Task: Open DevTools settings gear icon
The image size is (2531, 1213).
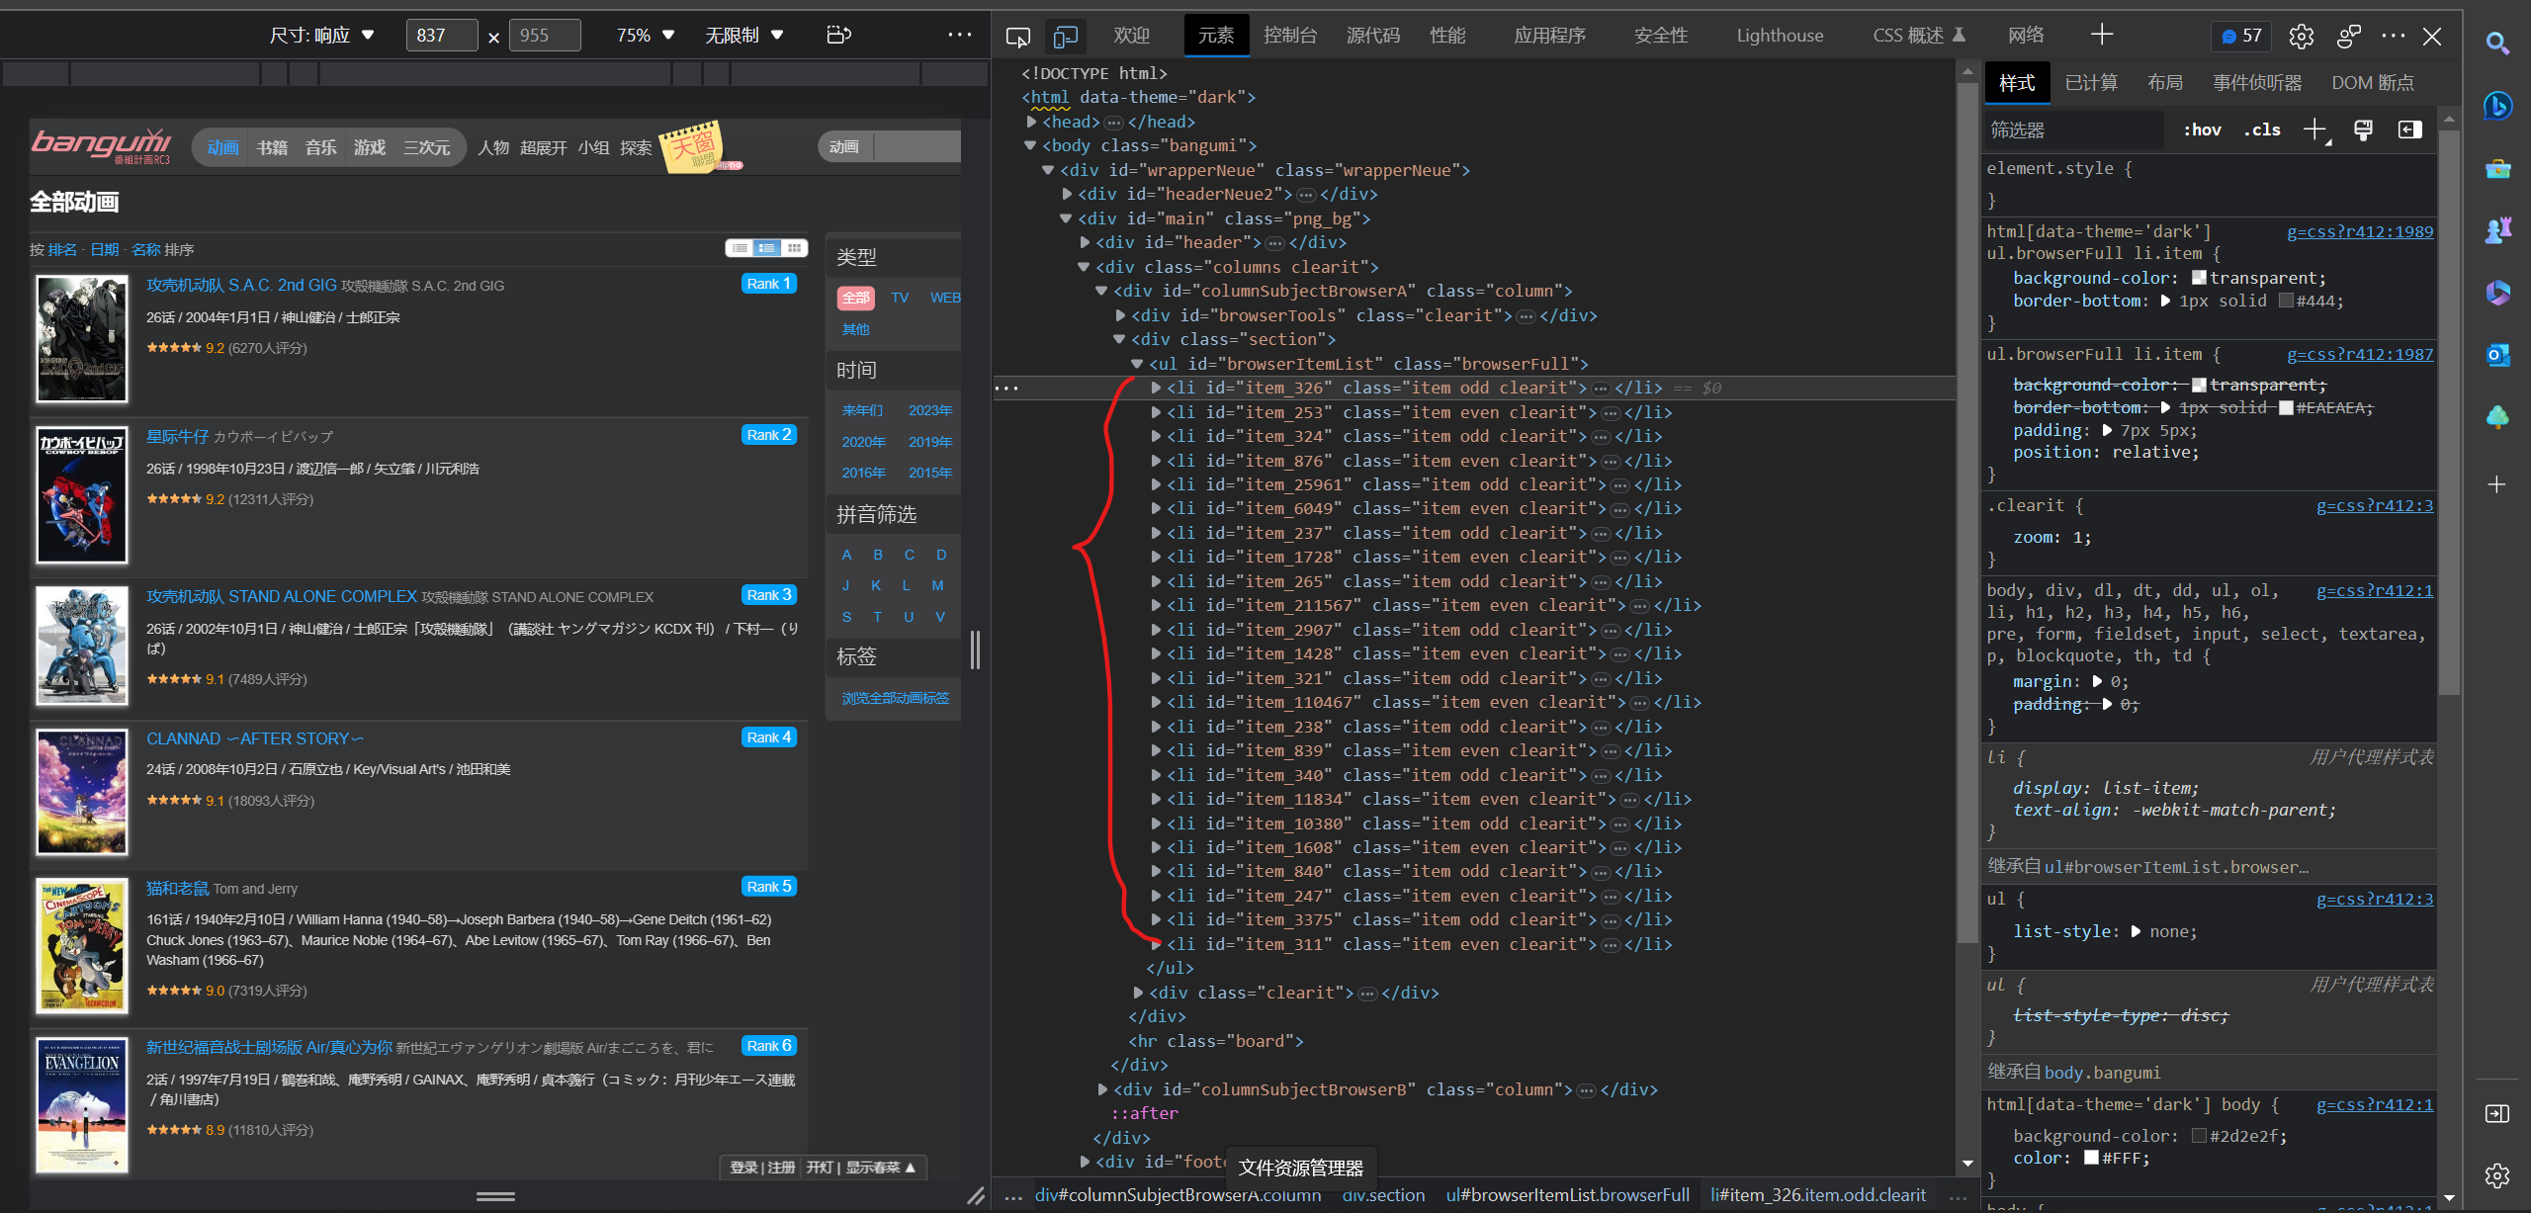Action: coord(2301,37)
